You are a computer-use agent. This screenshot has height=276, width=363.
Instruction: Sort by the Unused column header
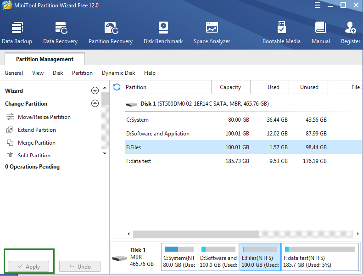pyautogui.click(x=308, y=87)
